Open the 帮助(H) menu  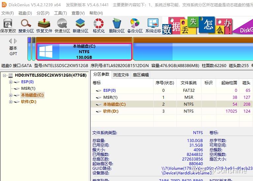coord(96,13)
